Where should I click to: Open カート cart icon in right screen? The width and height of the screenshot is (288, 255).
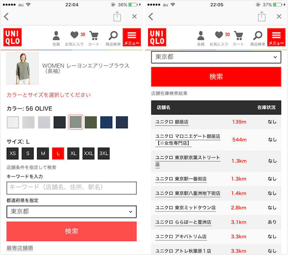(238, 38)
